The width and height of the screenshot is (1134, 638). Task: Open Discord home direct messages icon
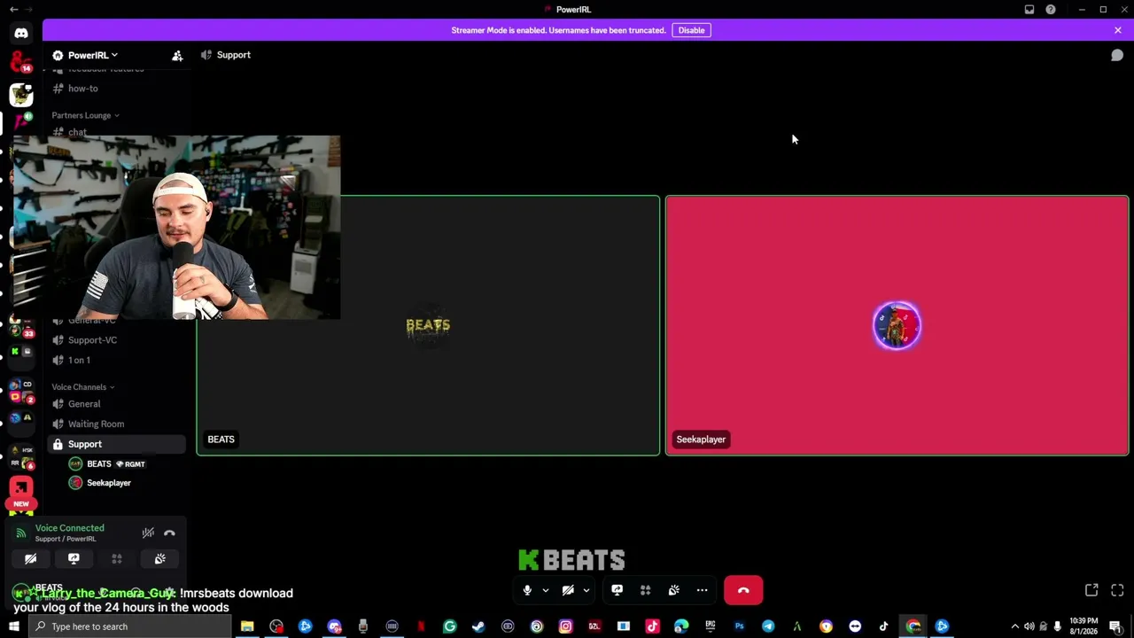point(21,34)
